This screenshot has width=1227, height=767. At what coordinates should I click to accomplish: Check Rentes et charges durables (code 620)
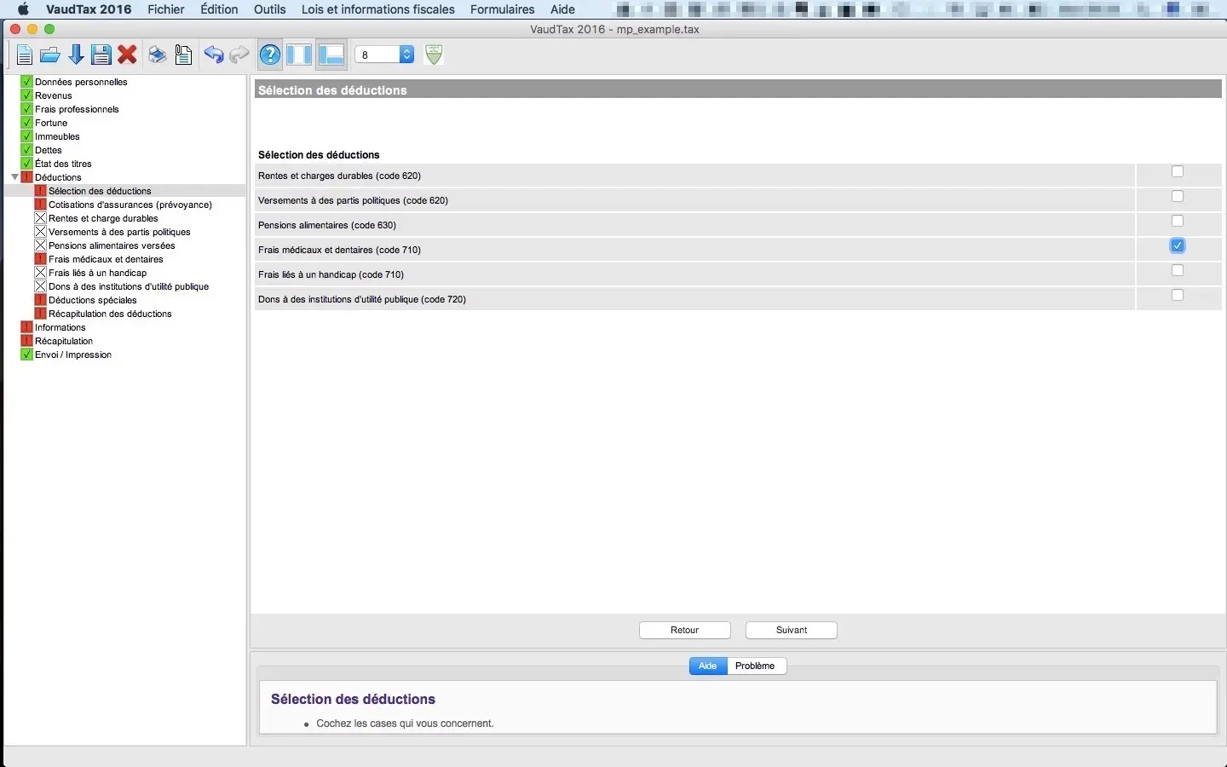(x=1178, y=171)
